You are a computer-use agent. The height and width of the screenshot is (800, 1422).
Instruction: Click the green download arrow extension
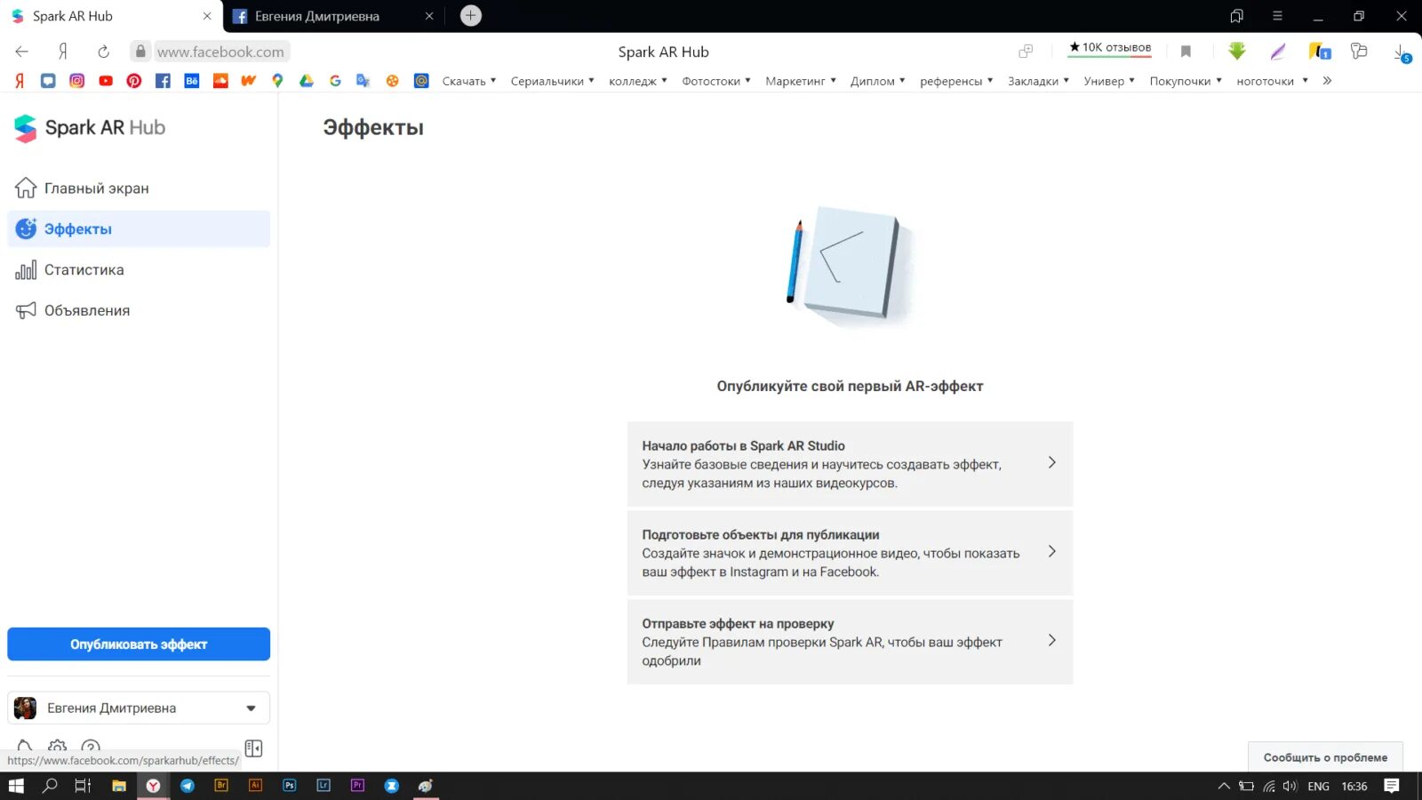(x=1237, y=52)
